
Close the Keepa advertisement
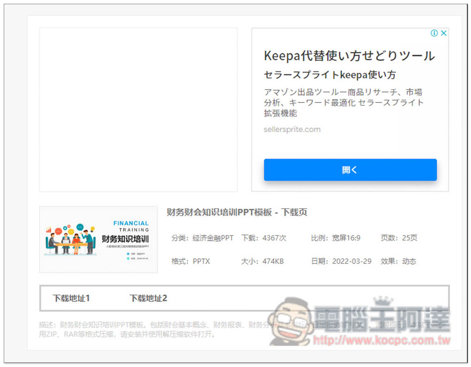click(x=443, y=33)
